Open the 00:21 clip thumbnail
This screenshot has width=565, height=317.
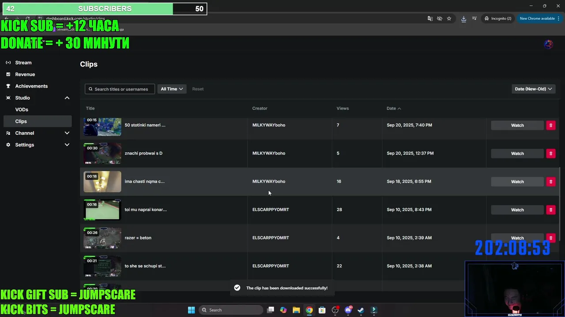(102, 266)
